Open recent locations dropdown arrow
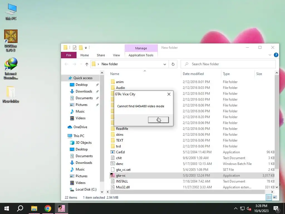 click(81, 64)
